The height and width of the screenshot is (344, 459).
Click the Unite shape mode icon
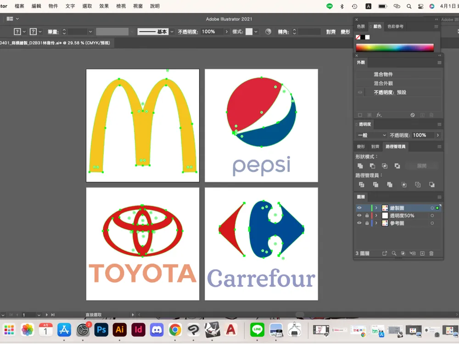pos(360,166)
